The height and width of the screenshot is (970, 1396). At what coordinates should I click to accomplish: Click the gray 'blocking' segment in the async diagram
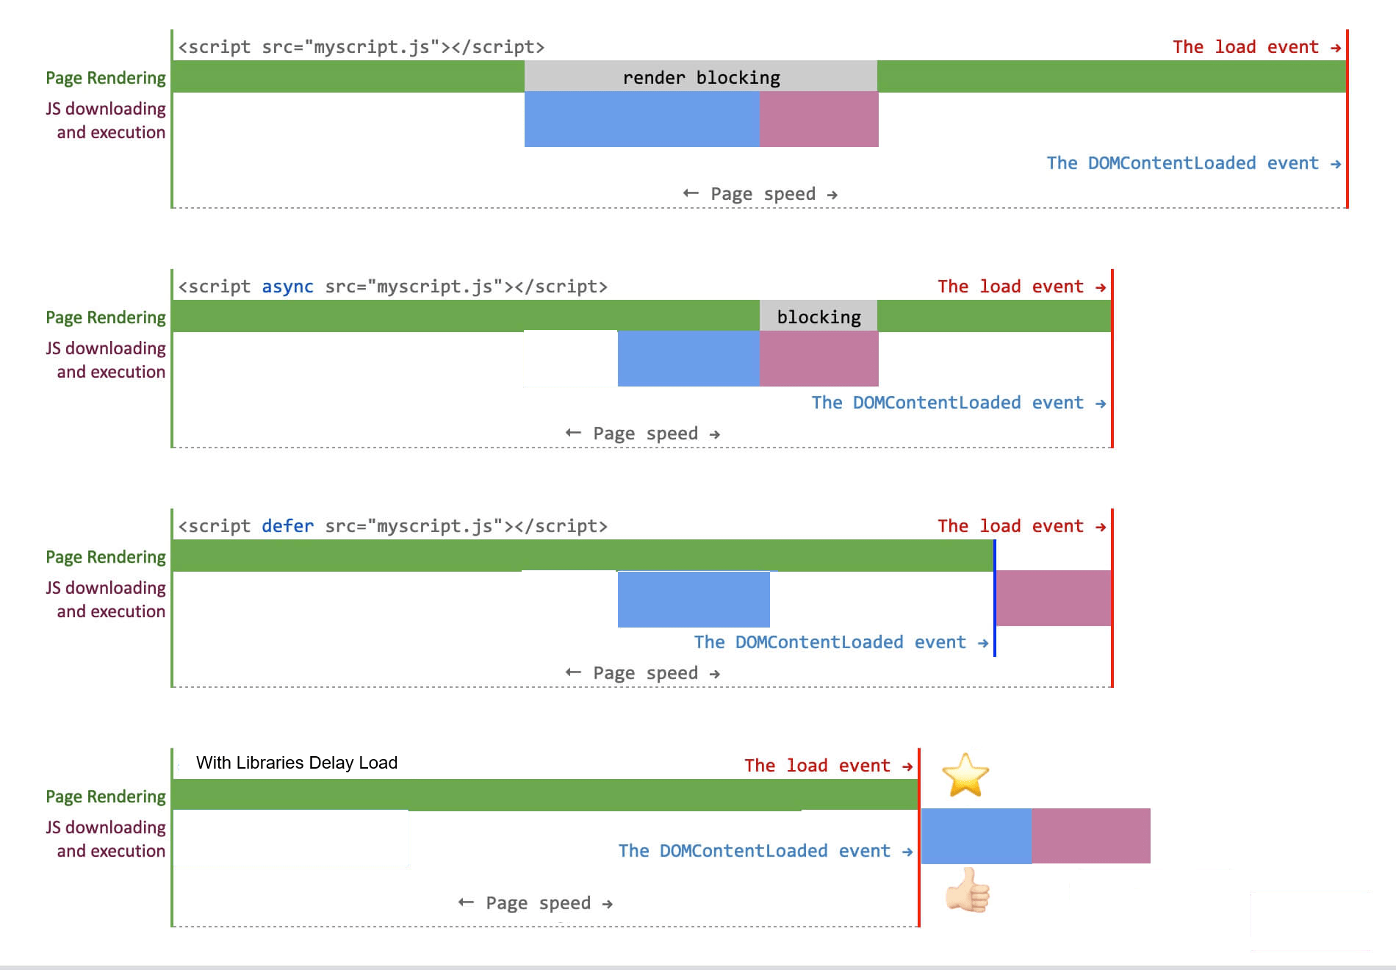tap(818, 316)
